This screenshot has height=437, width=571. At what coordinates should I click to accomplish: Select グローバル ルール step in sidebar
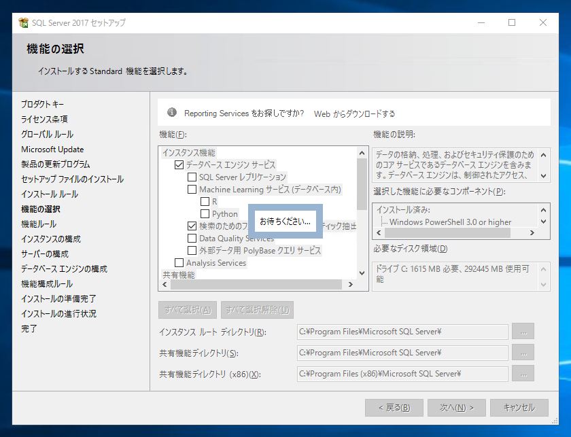coord(48,135)
